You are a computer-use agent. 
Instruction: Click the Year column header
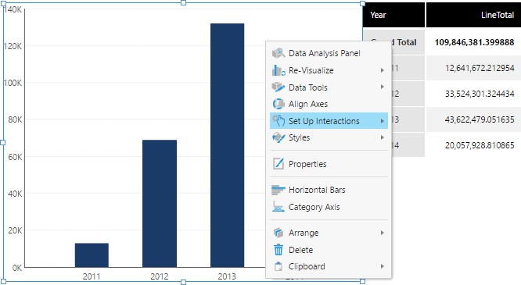(x=393, y=15)
